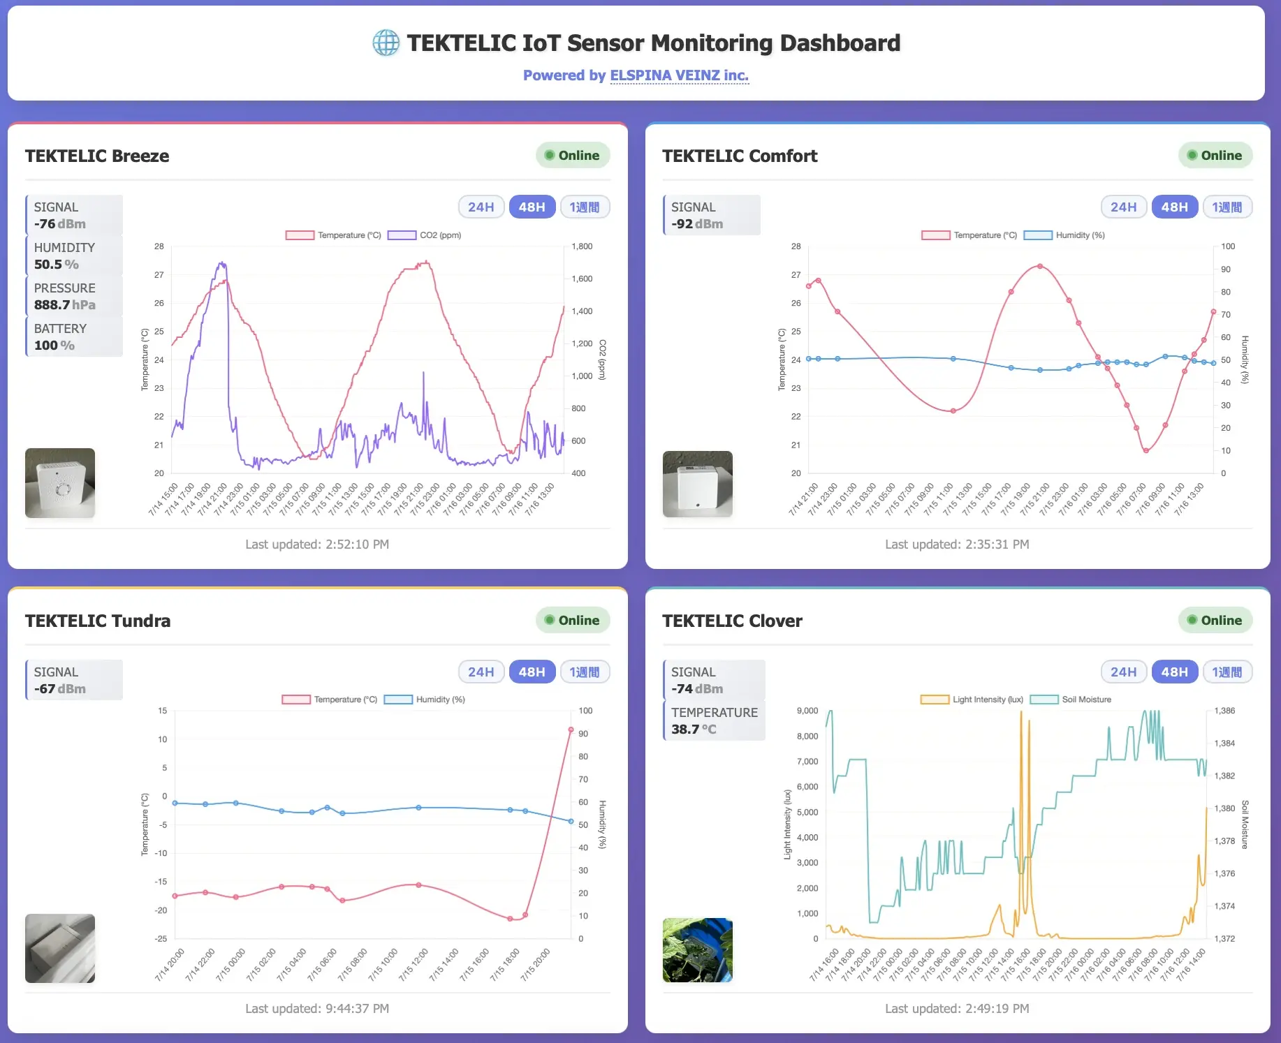Click the Breeze BATTERY 100 % tile

[74, 336]
